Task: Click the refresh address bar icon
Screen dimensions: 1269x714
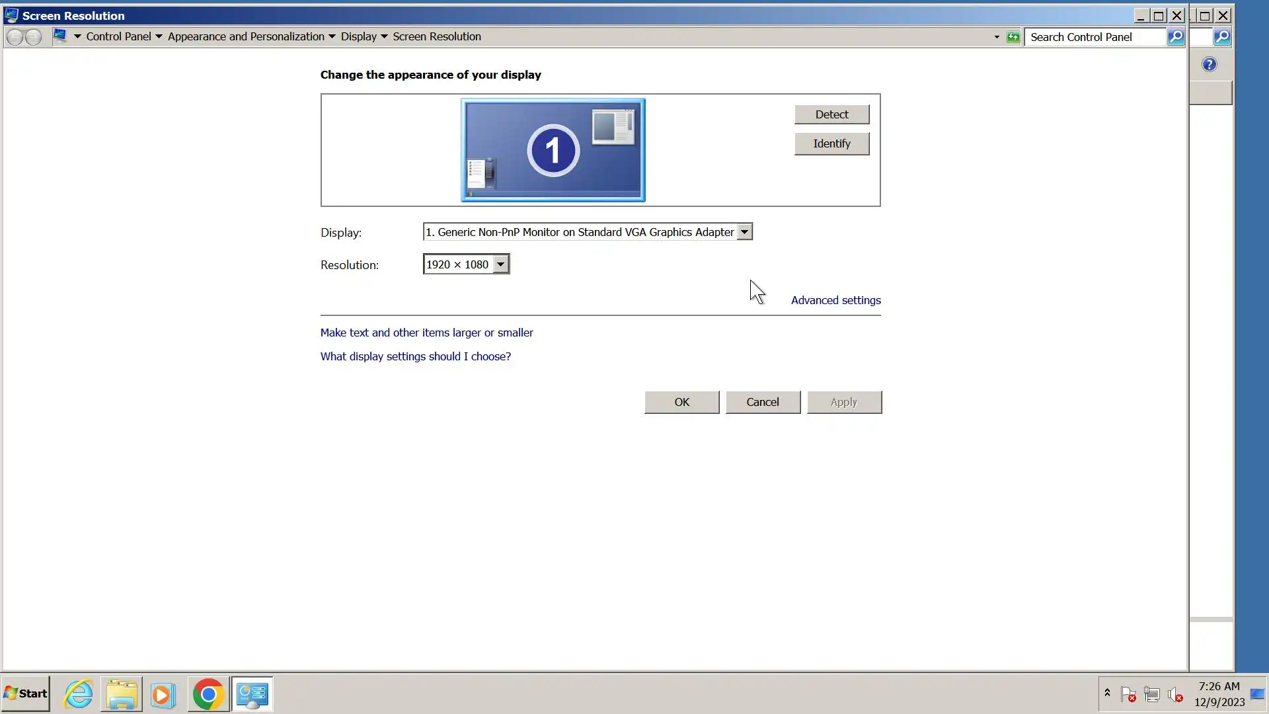Action: coord(1013,37)
